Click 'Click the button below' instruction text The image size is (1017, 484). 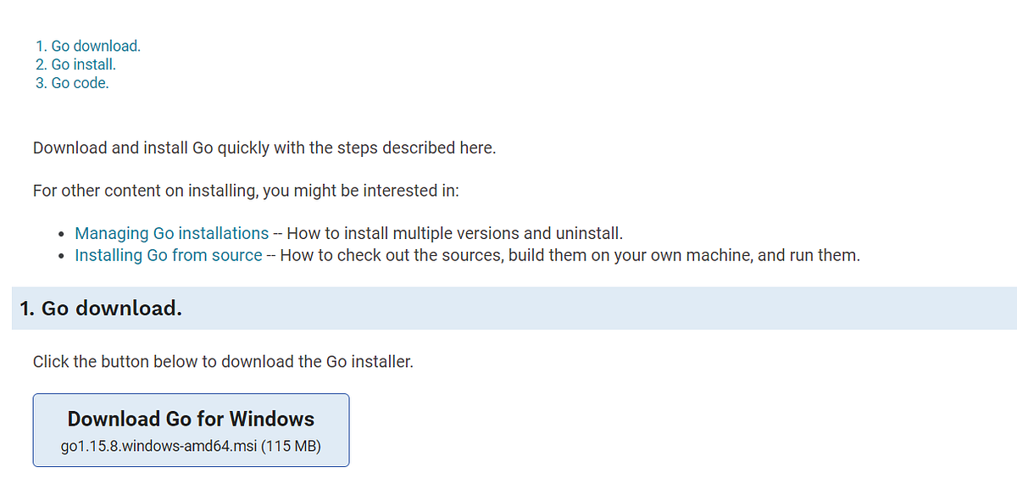223,362
